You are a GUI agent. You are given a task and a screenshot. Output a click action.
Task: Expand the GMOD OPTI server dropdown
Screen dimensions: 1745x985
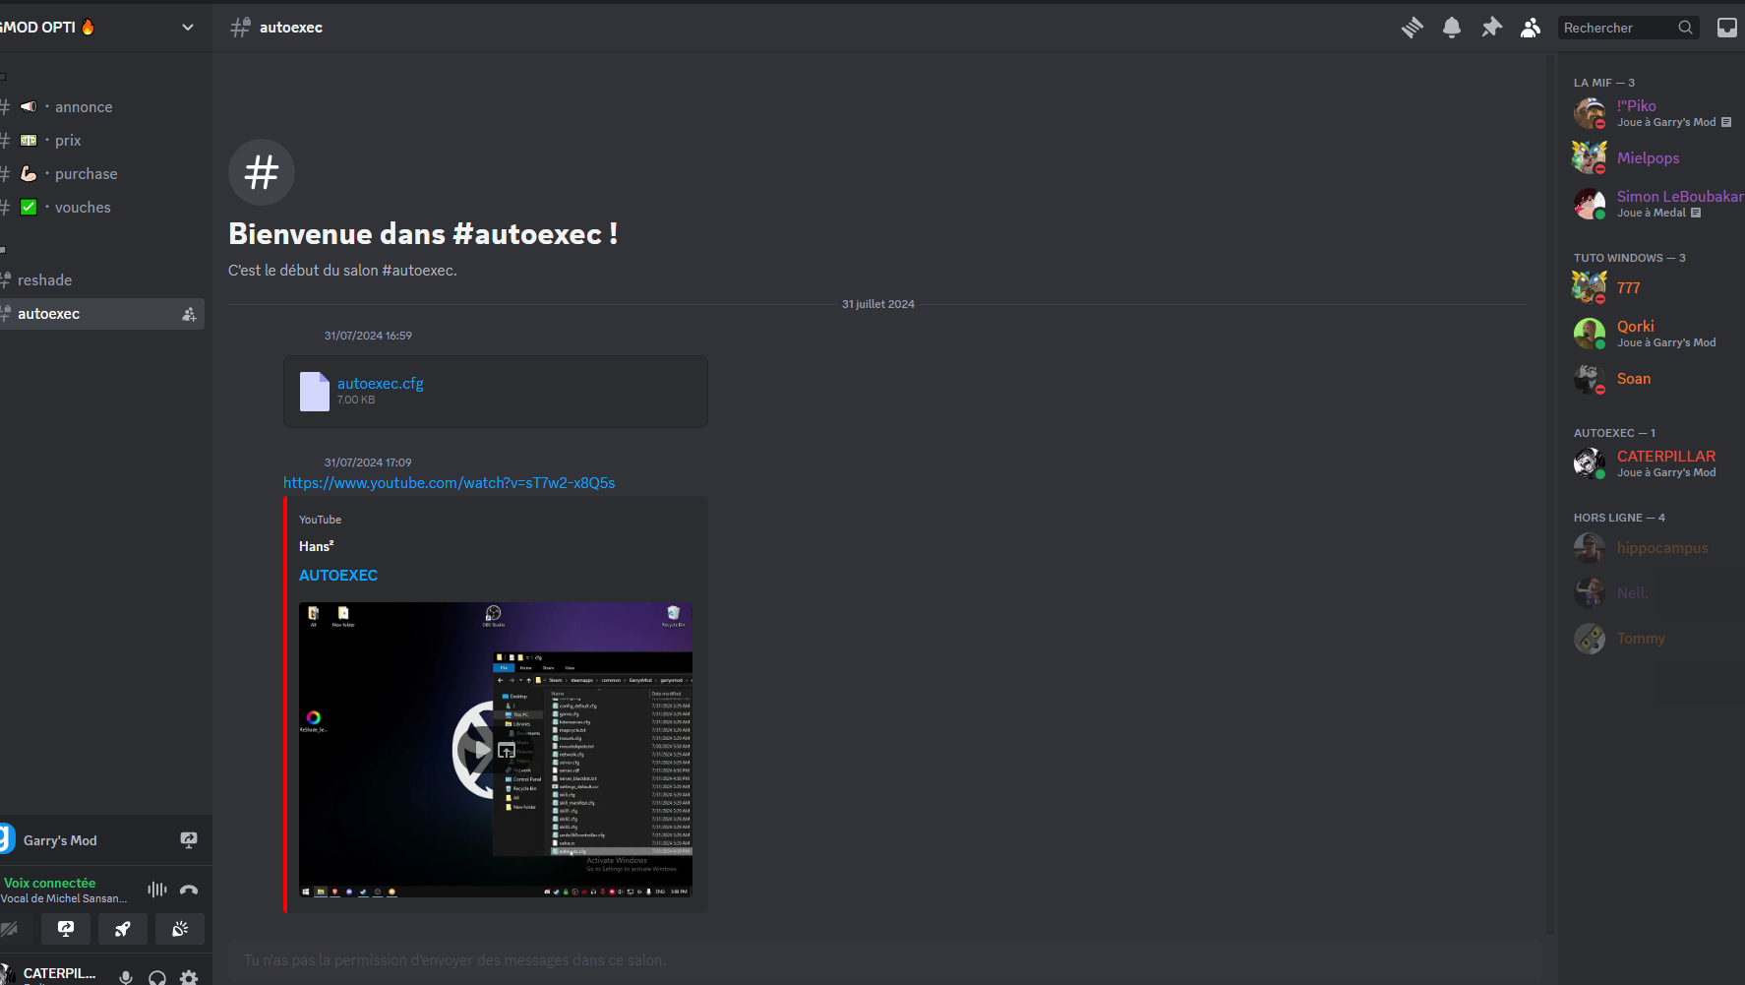click(x=188, y=28)
